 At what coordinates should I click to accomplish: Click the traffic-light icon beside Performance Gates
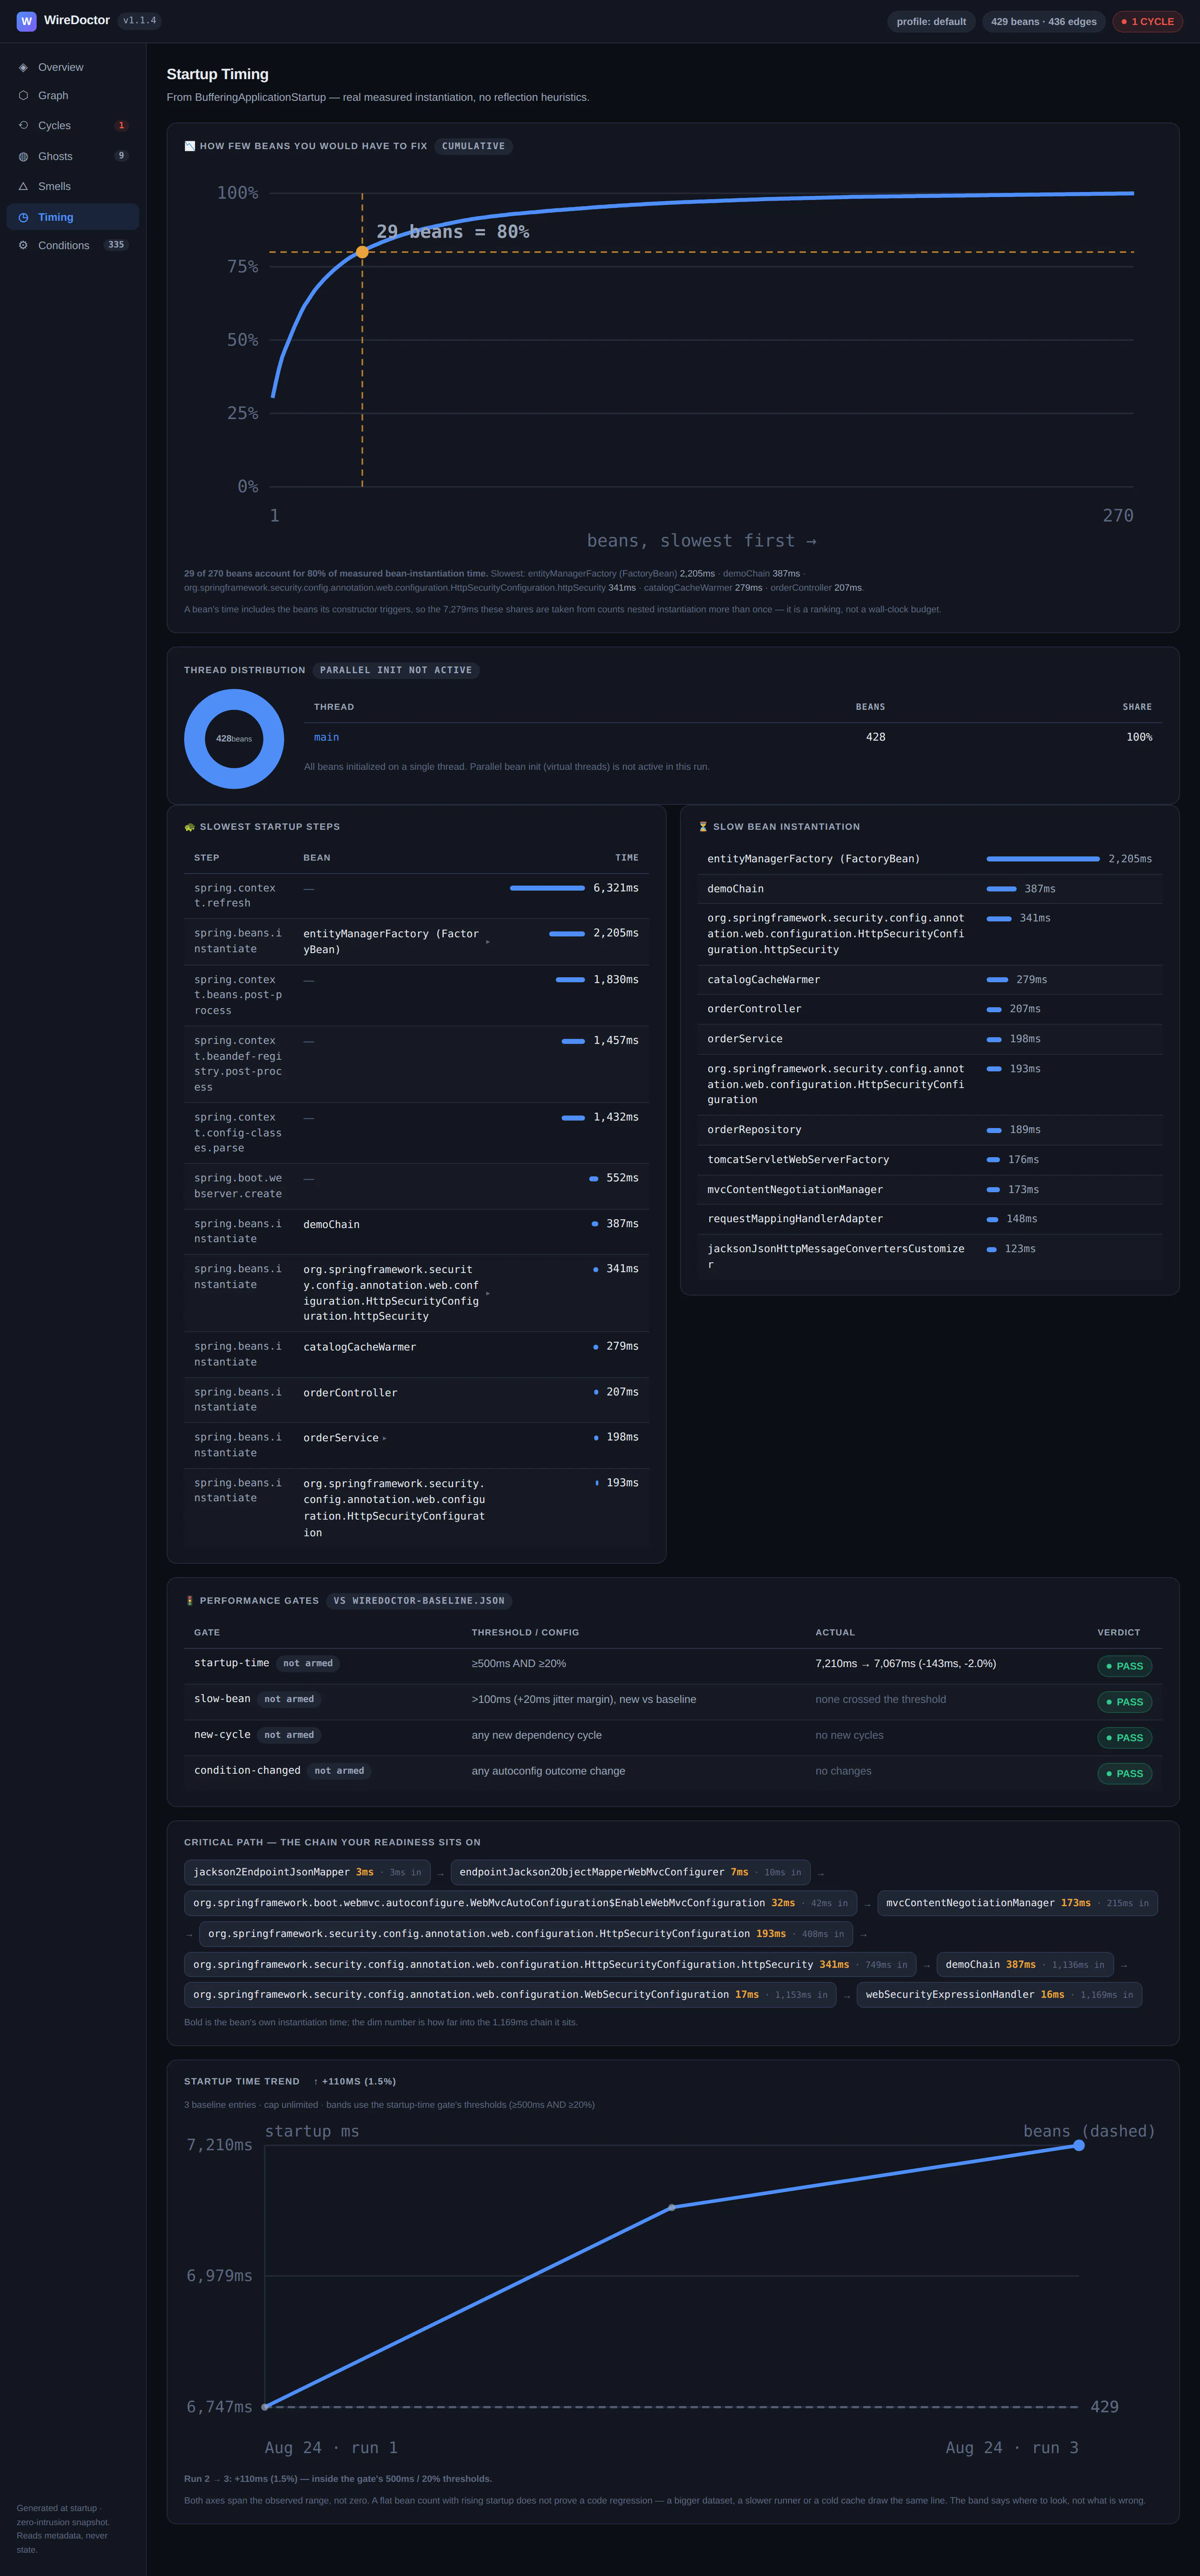pos(190,1601)
